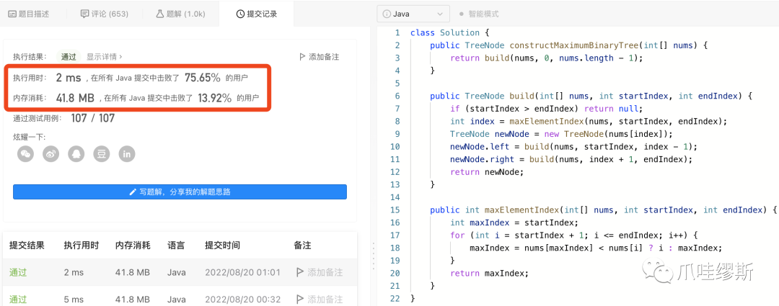This screenshot has height=306, width=779.
Task: Share result via LinkedIn icon
Action: 127,154
